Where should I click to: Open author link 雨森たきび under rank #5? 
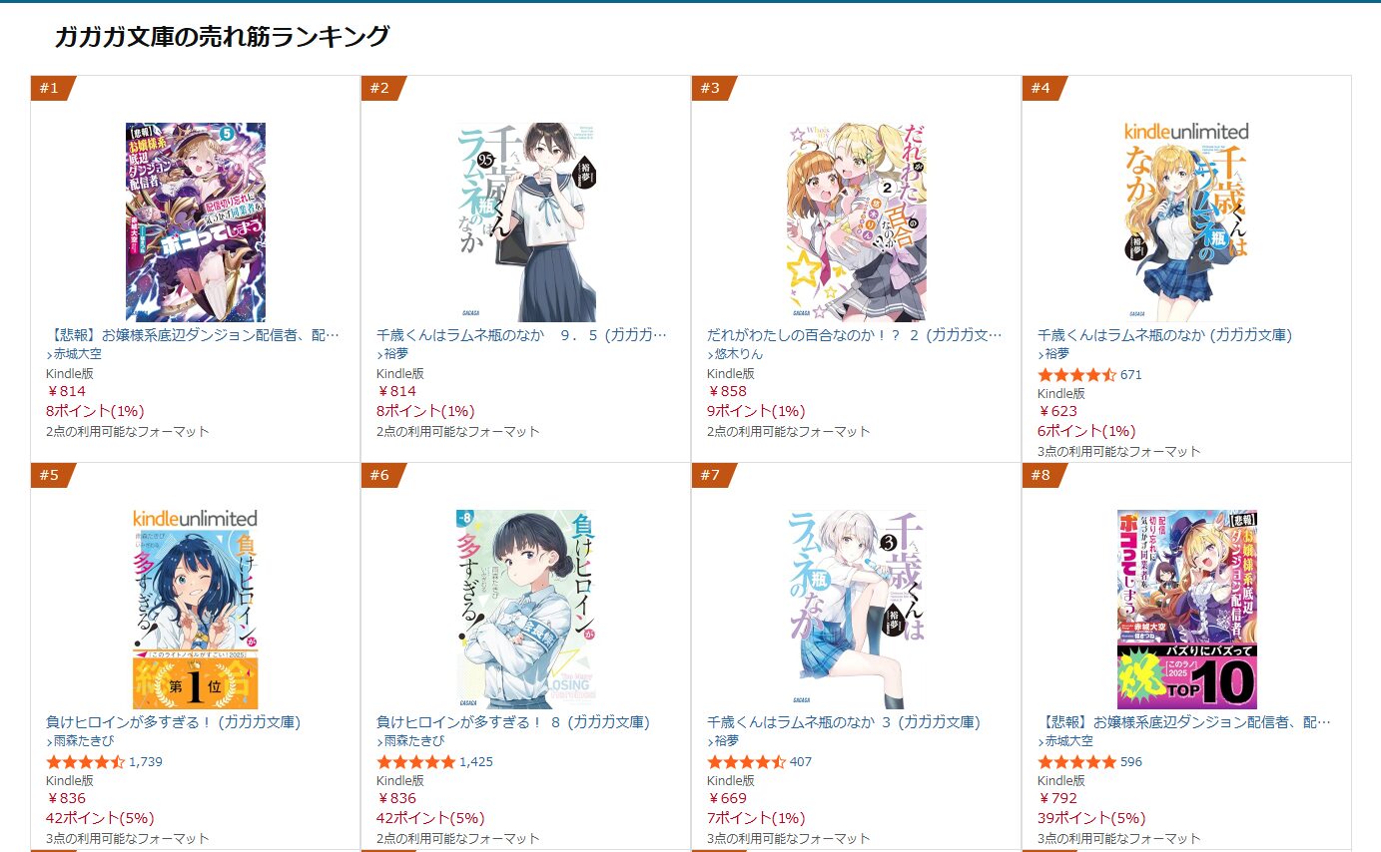[x=84, y=741]
